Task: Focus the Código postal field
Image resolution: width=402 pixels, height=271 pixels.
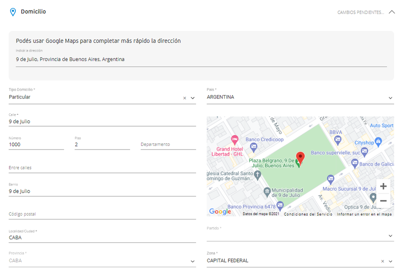Action: pos(102,214)
